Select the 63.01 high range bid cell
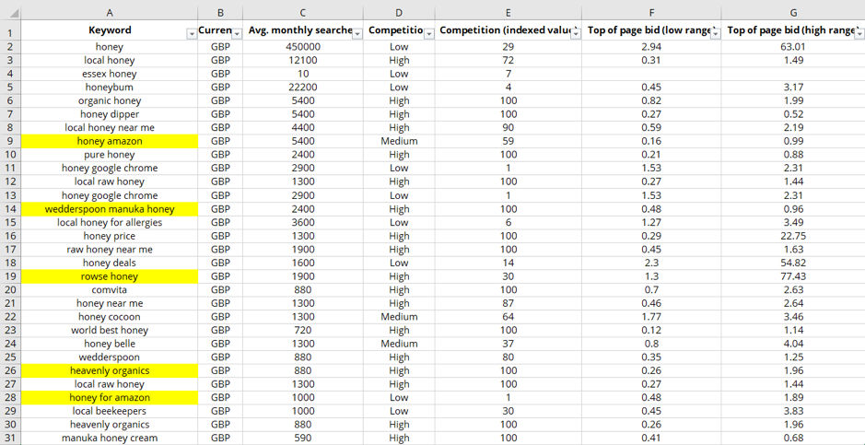Image resolution: width=865 pixels, height=445 pixels. (x=793, y=47)
